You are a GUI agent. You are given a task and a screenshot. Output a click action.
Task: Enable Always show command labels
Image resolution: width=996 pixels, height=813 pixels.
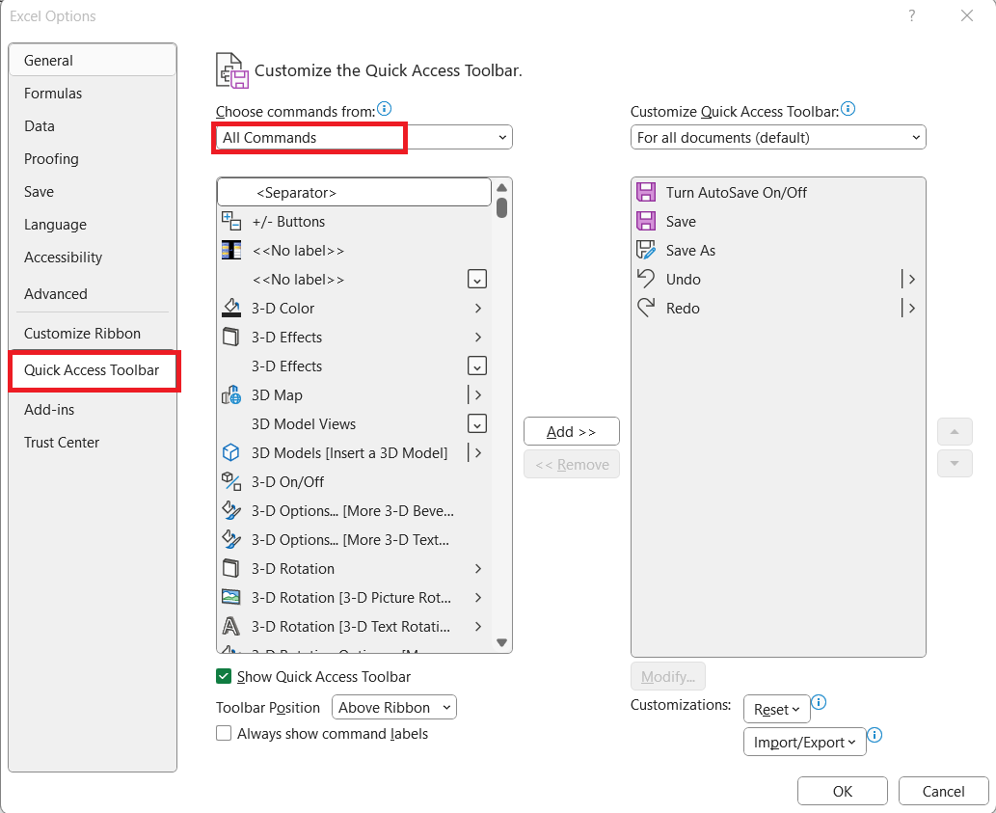(x=224, y=734)
